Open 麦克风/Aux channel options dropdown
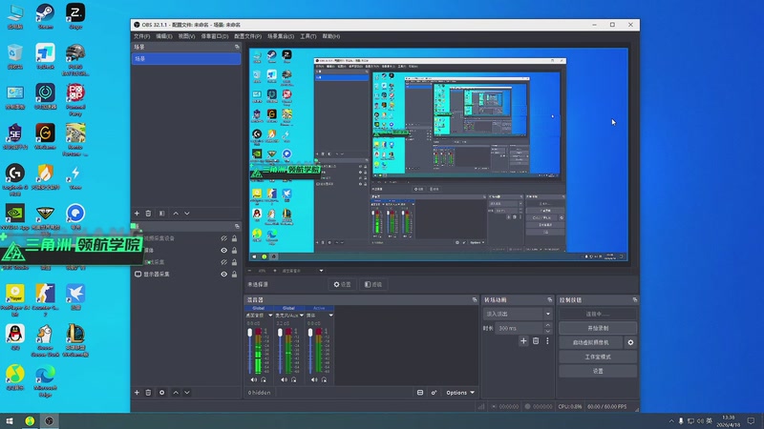This screenshot has width=764, height=429. (302, 316)
